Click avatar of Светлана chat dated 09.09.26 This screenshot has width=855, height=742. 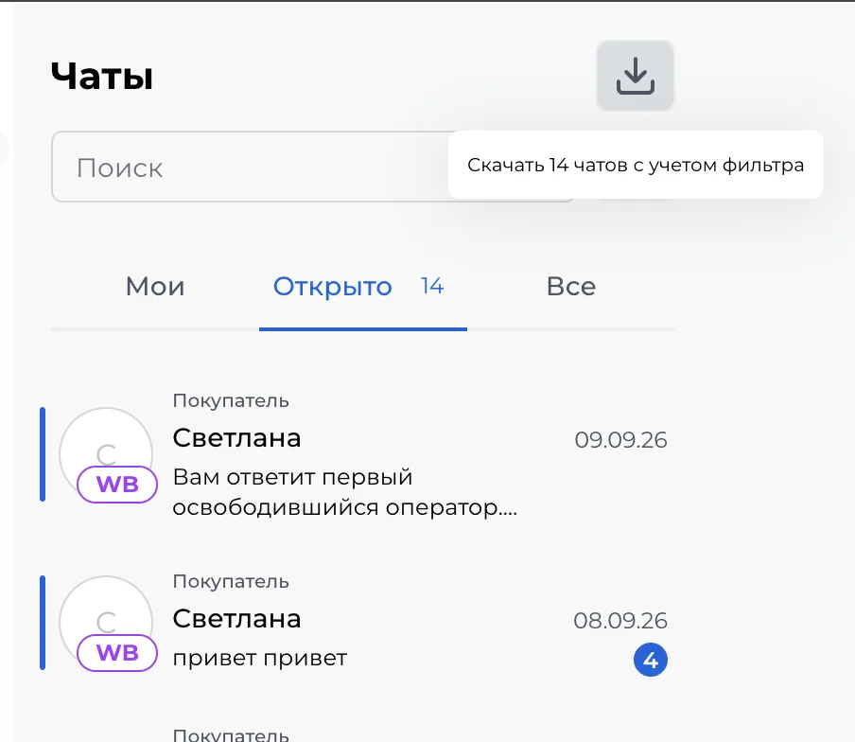[106, 454]
